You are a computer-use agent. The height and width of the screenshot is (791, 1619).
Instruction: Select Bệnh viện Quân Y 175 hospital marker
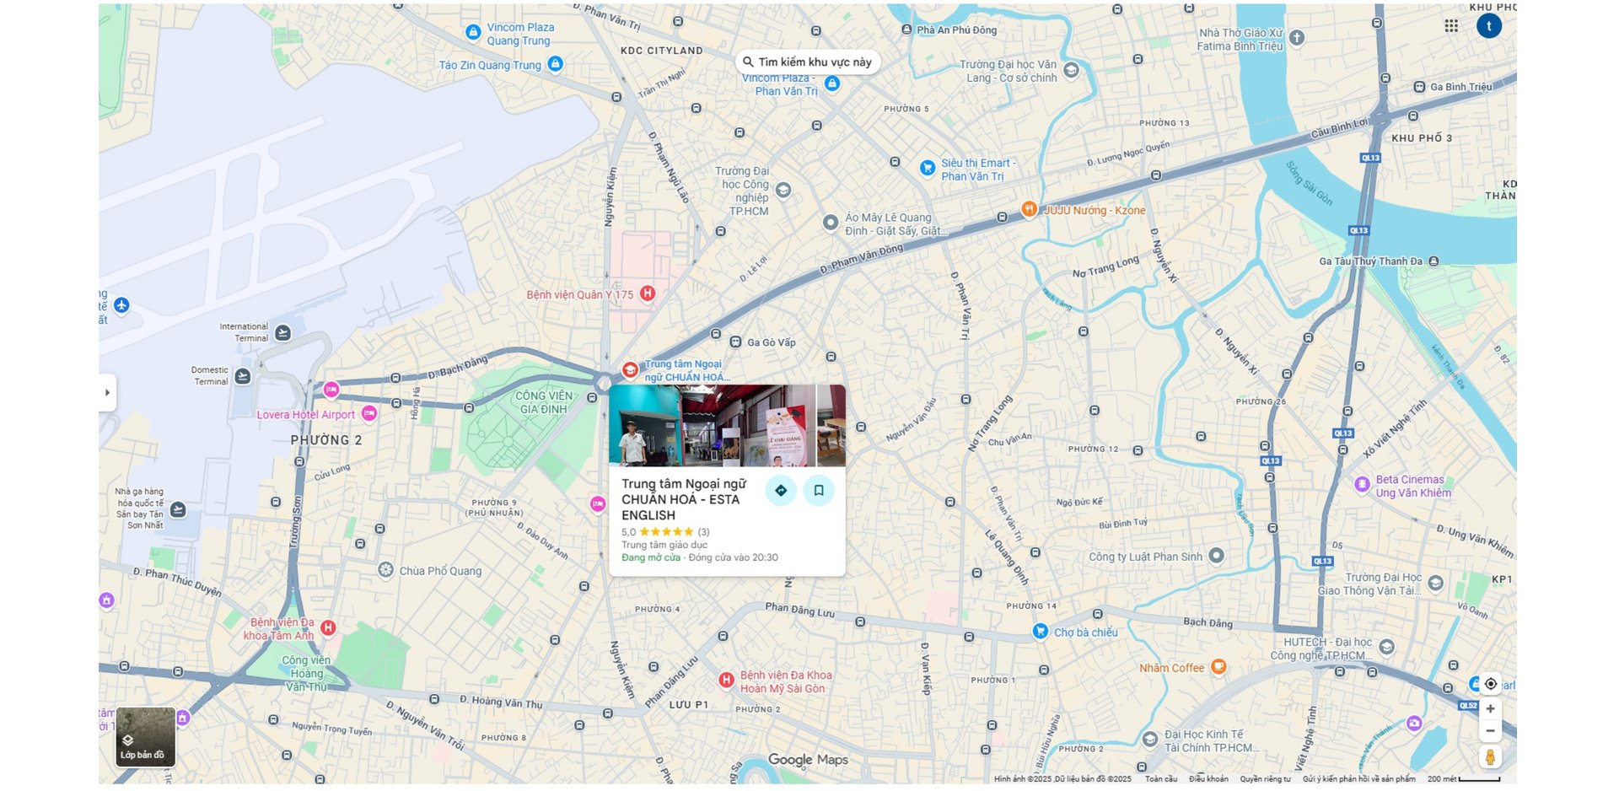pos(648,293)
